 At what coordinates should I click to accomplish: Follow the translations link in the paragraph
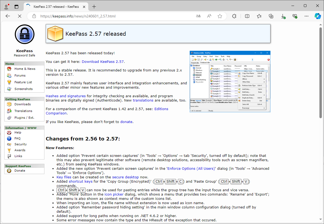[143, 100]
